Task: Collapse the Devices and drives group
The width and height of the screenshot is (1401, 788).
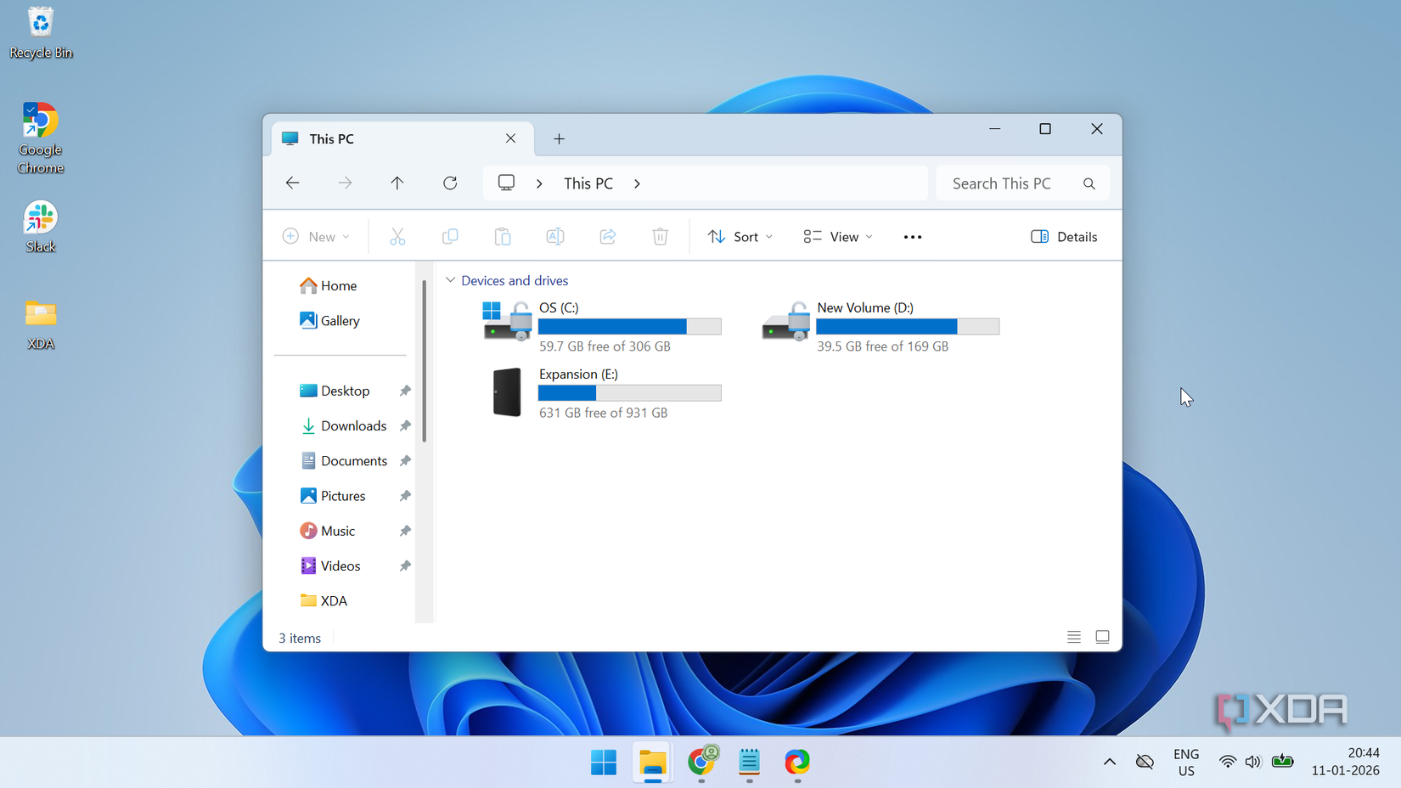Action: 451,280
